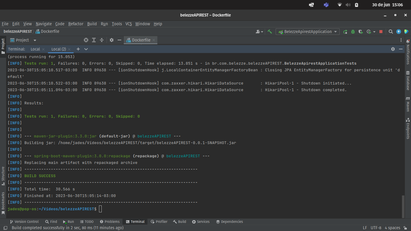Toggle tool window bars icon in status bar
The height and width of the screenshot is (231, 411).
click(5, 228)
